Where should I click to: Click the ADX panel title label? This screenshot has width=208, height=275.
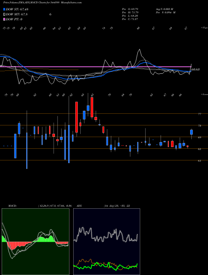[79, 206]
